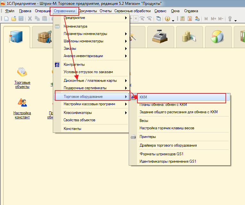Viewport: 245px width, 205px height.
Task: Click the M+ memory button
Action: tap(214, 19)
